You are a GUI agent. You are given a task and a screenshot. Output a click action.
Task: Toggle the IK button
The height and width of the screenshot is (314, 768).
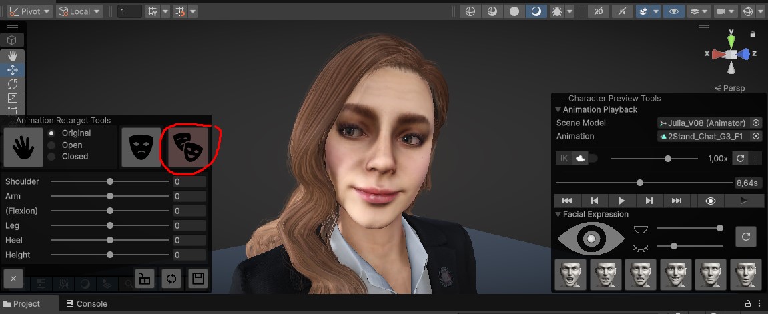564,158
